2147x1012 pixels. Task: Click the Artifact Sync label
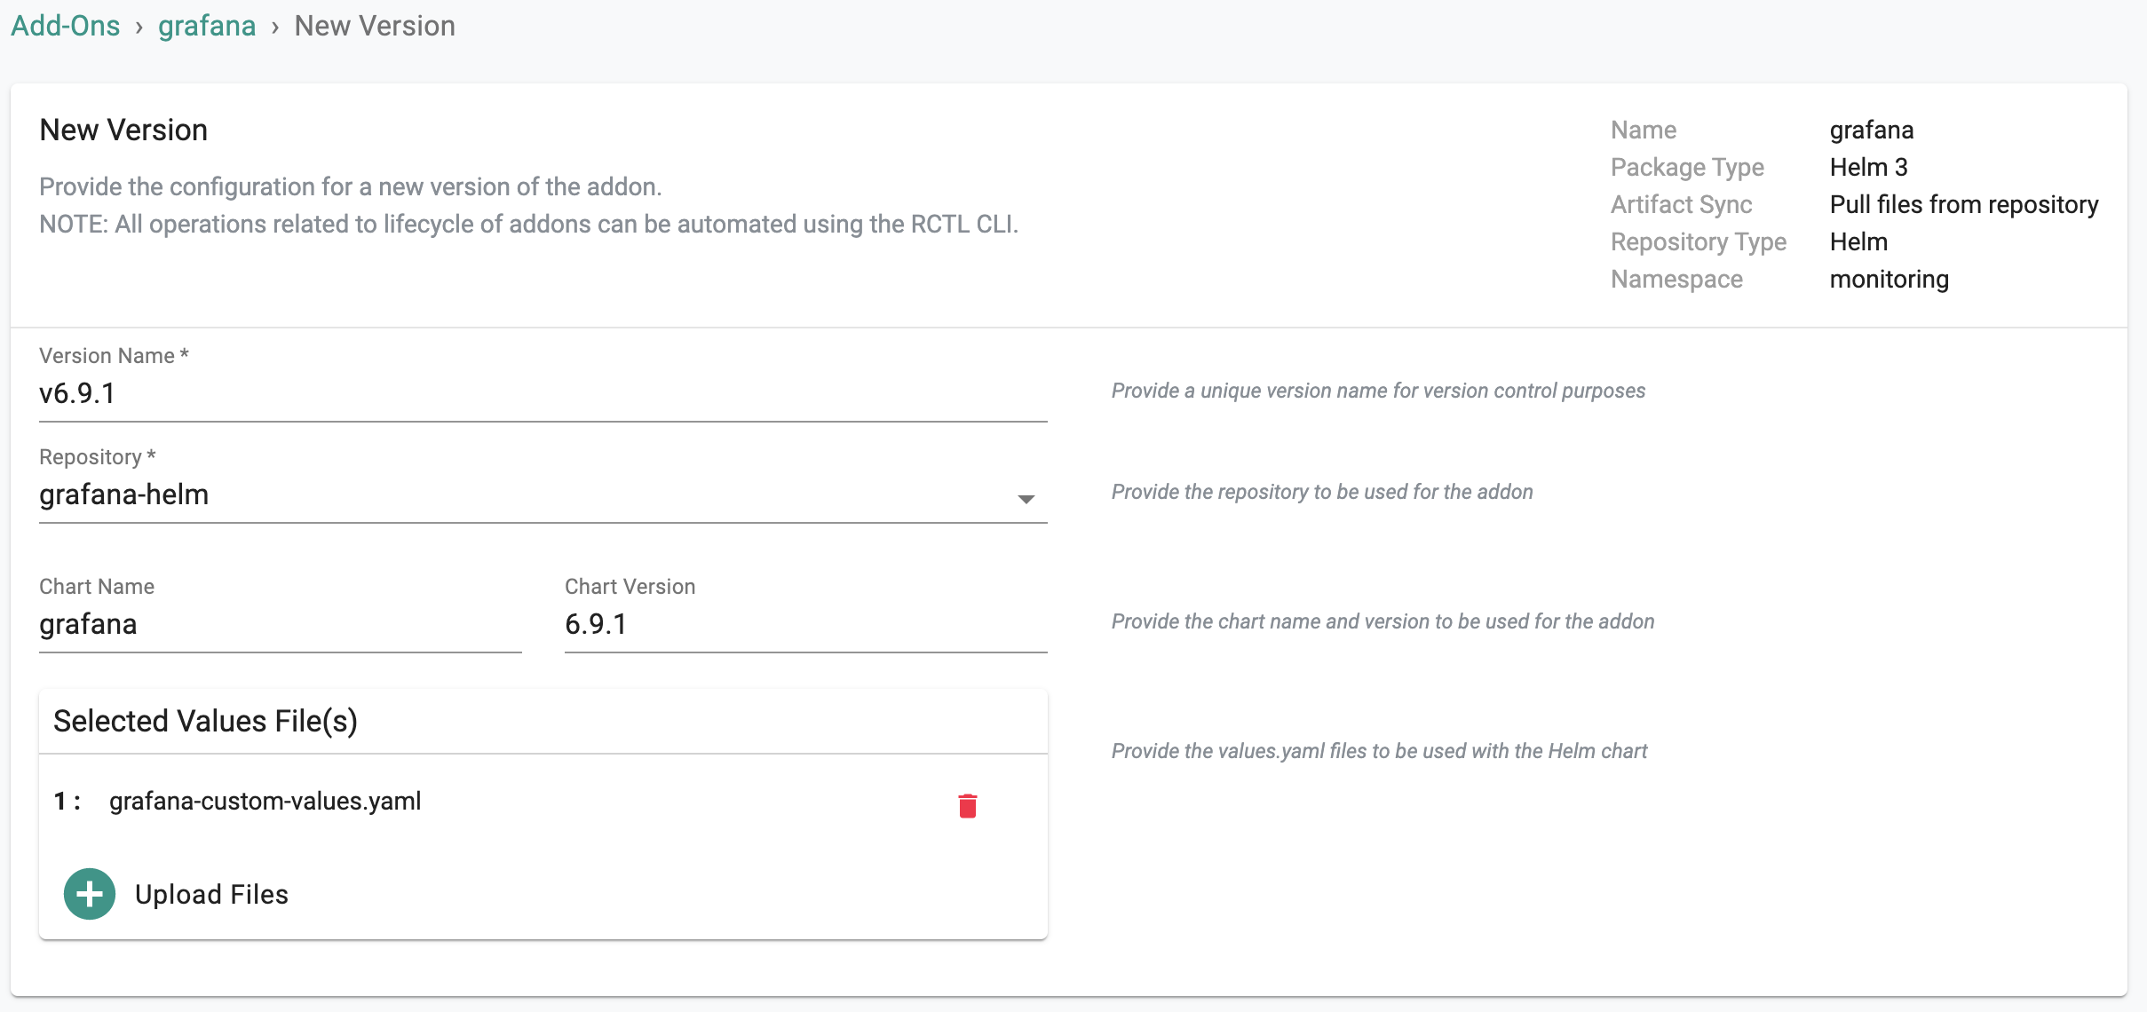(1682, 205)
